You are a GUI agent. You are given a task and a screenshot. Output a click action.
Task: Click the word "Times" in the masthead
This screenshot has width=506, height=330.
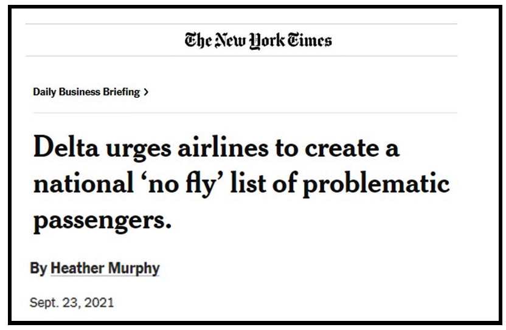[310, 41]
